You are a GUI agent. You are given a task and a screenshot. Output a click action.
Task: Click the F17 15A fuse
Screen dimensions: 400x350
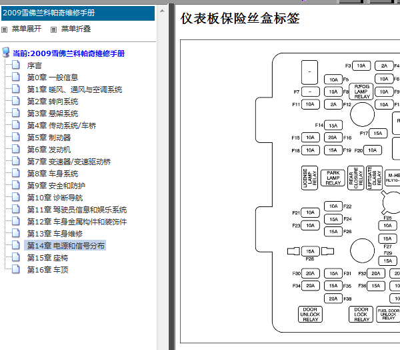pos(378,133)
